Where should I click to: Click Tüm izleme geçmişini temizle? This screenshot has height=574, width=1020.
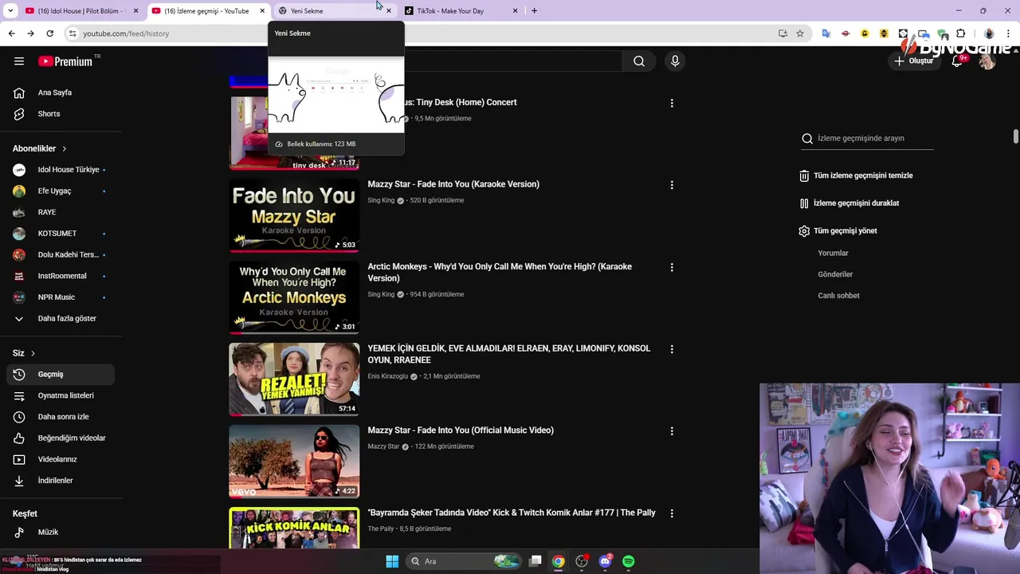857,175
